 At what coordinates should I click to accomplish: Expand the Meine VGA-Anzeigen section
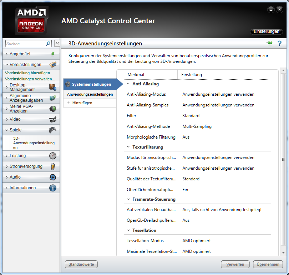(x=7, y=109)
